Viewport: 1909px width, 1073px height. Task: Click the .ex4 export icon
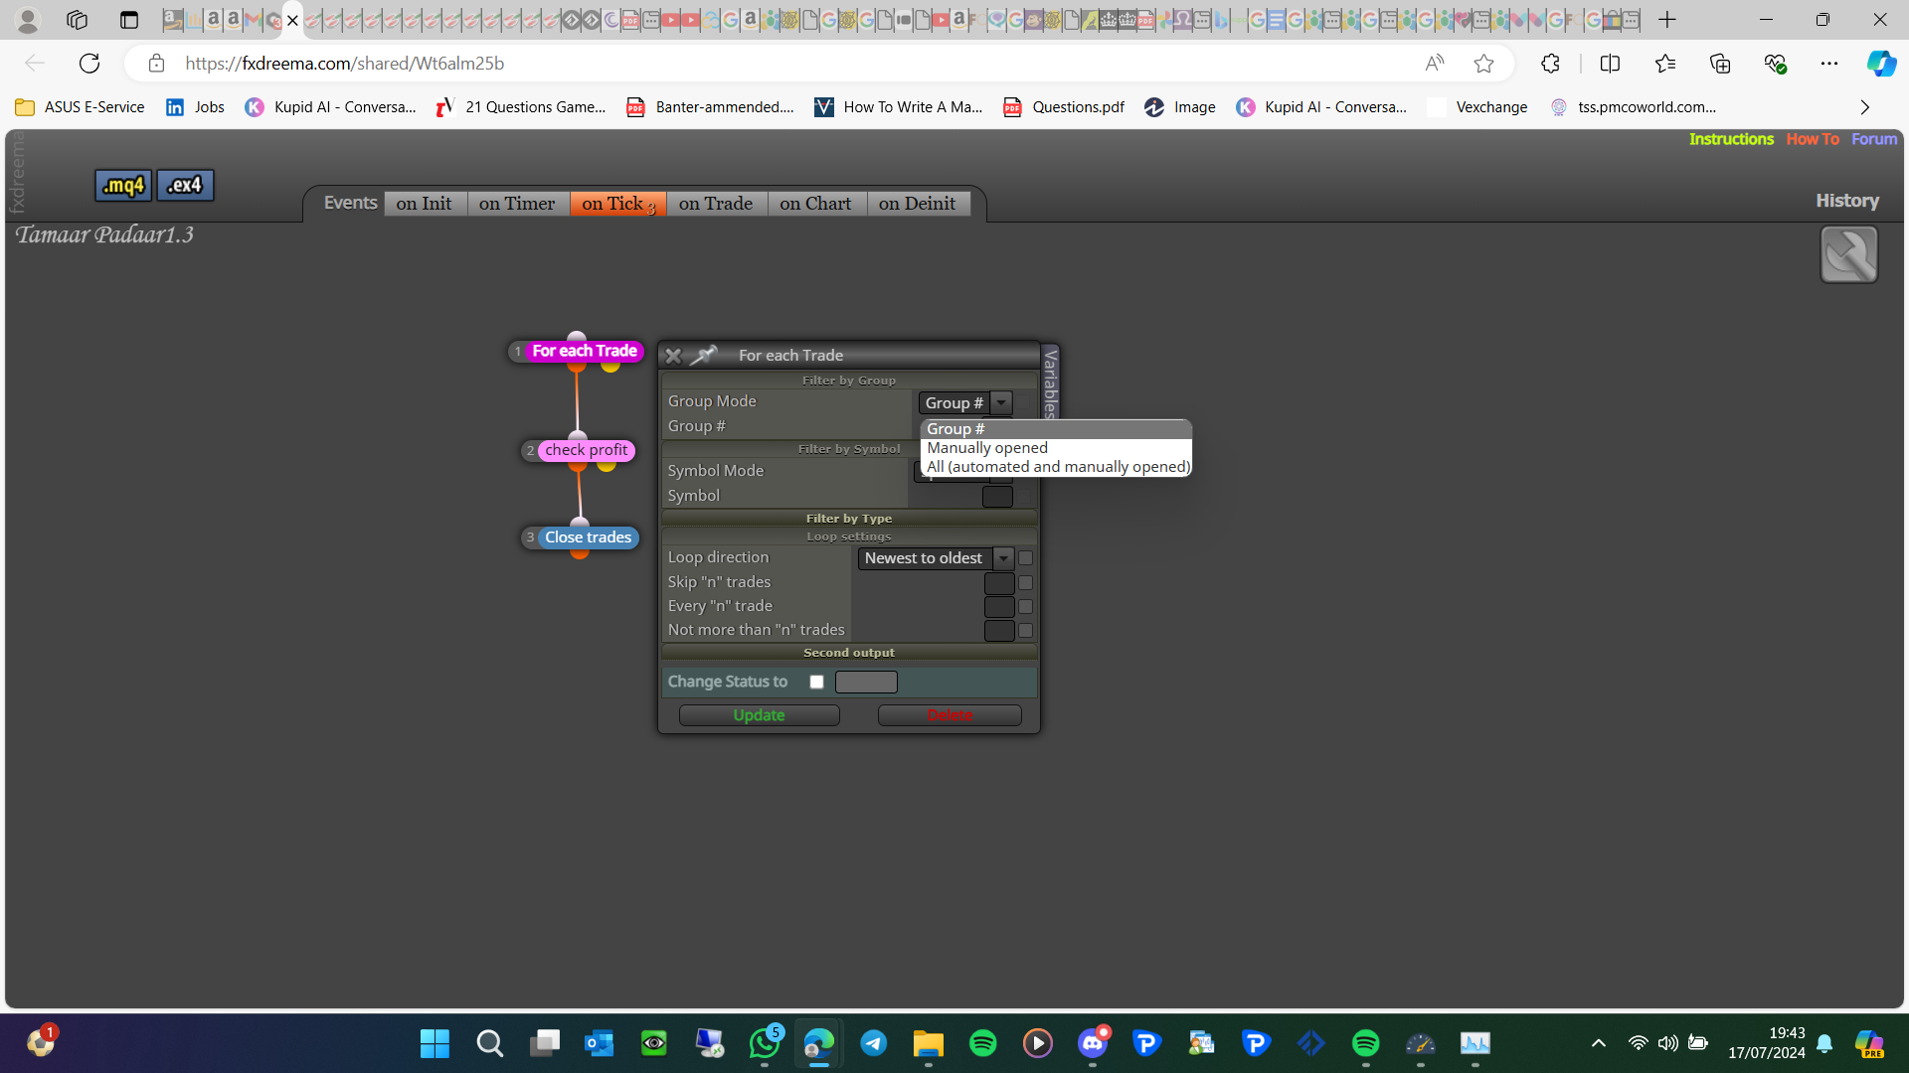[x=185, y=186]
